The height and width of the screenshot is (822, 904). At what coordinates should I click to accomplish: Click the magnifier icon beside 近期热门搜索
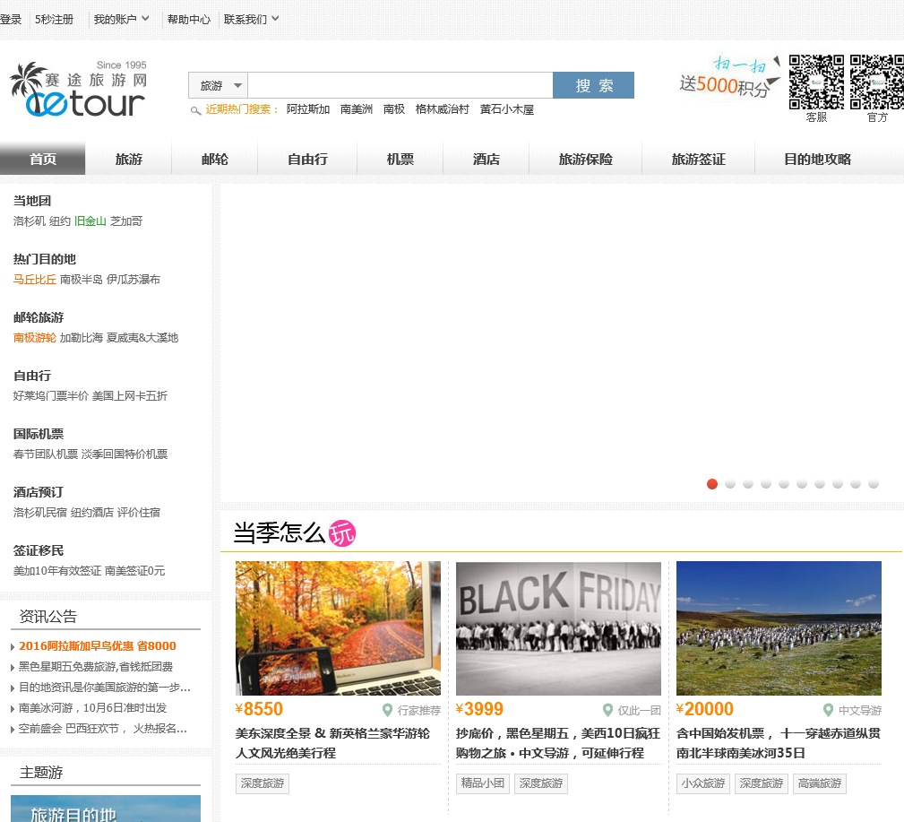click(195, 110)
